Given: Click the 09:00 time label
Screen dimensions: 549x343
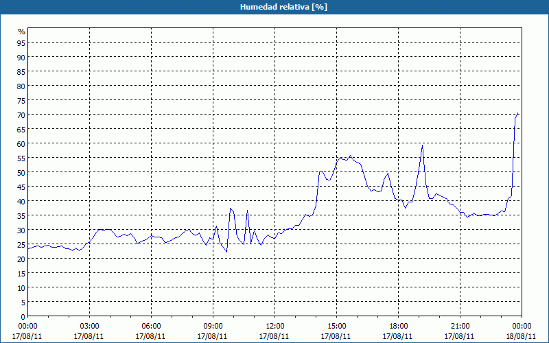Looking at the screenshot, I should pyautogui.click(x=213, y=327).
